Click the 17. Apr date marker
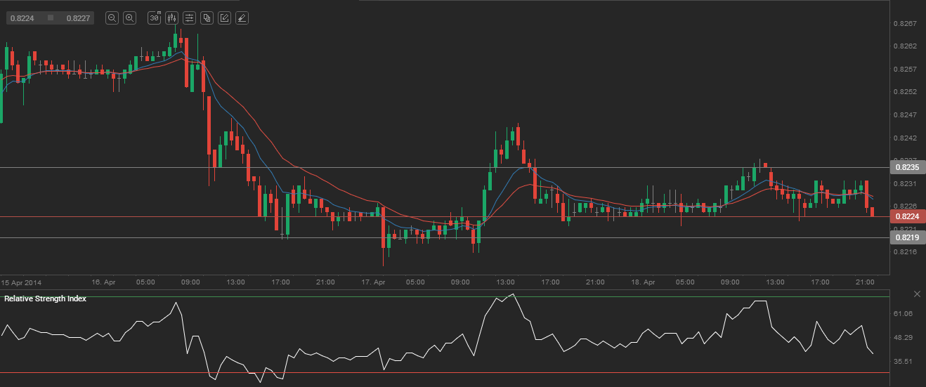This screenshot has width=926, height=387. [373, 282]
